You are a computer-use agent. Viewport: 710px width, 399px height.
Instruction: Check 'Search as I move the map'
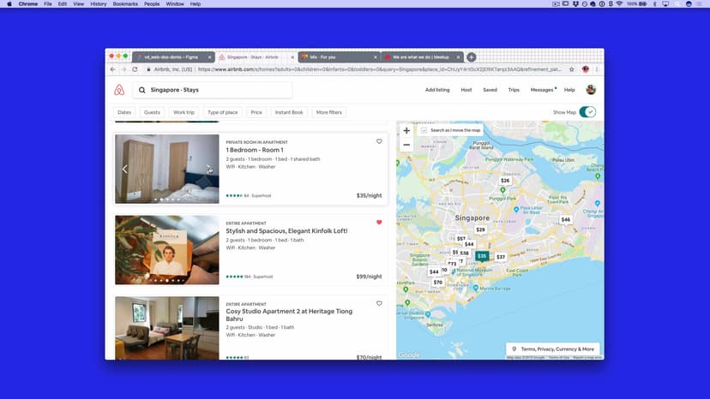coord(424,130)
